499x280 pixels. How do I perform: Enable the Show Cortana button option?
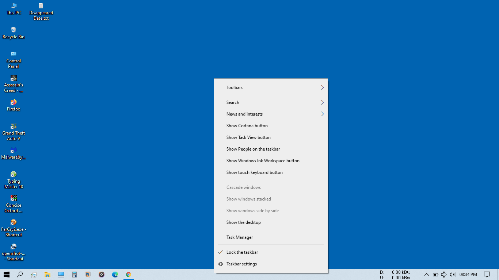[x=247, y=125]
